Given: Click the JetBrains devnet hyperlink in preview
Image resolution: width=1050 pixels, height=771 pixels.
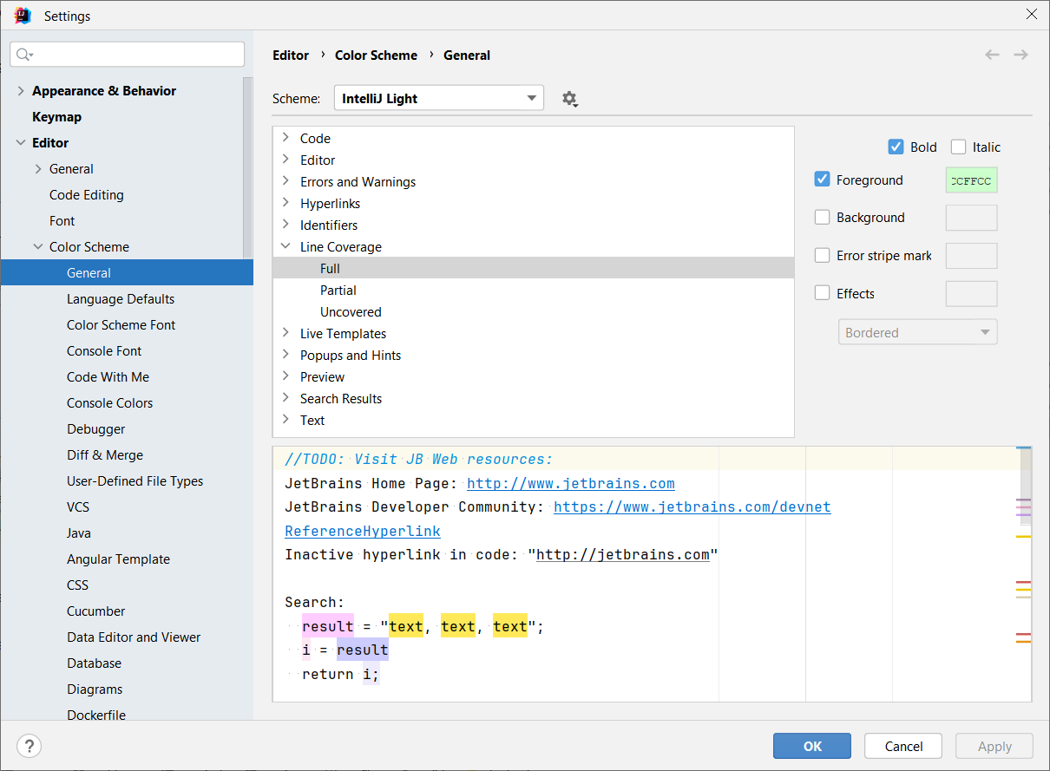Looking at the screenshot, I should click(692, 507).
